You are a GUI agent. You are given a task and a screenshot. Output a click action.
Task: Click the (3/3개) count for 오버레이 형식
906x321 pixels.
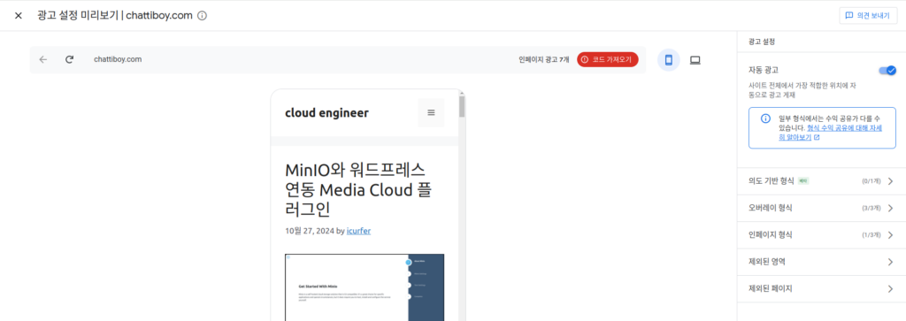tap(871, 209)
